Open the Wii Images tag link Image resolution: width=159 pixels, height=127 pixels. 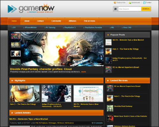[x=52, y=123]
